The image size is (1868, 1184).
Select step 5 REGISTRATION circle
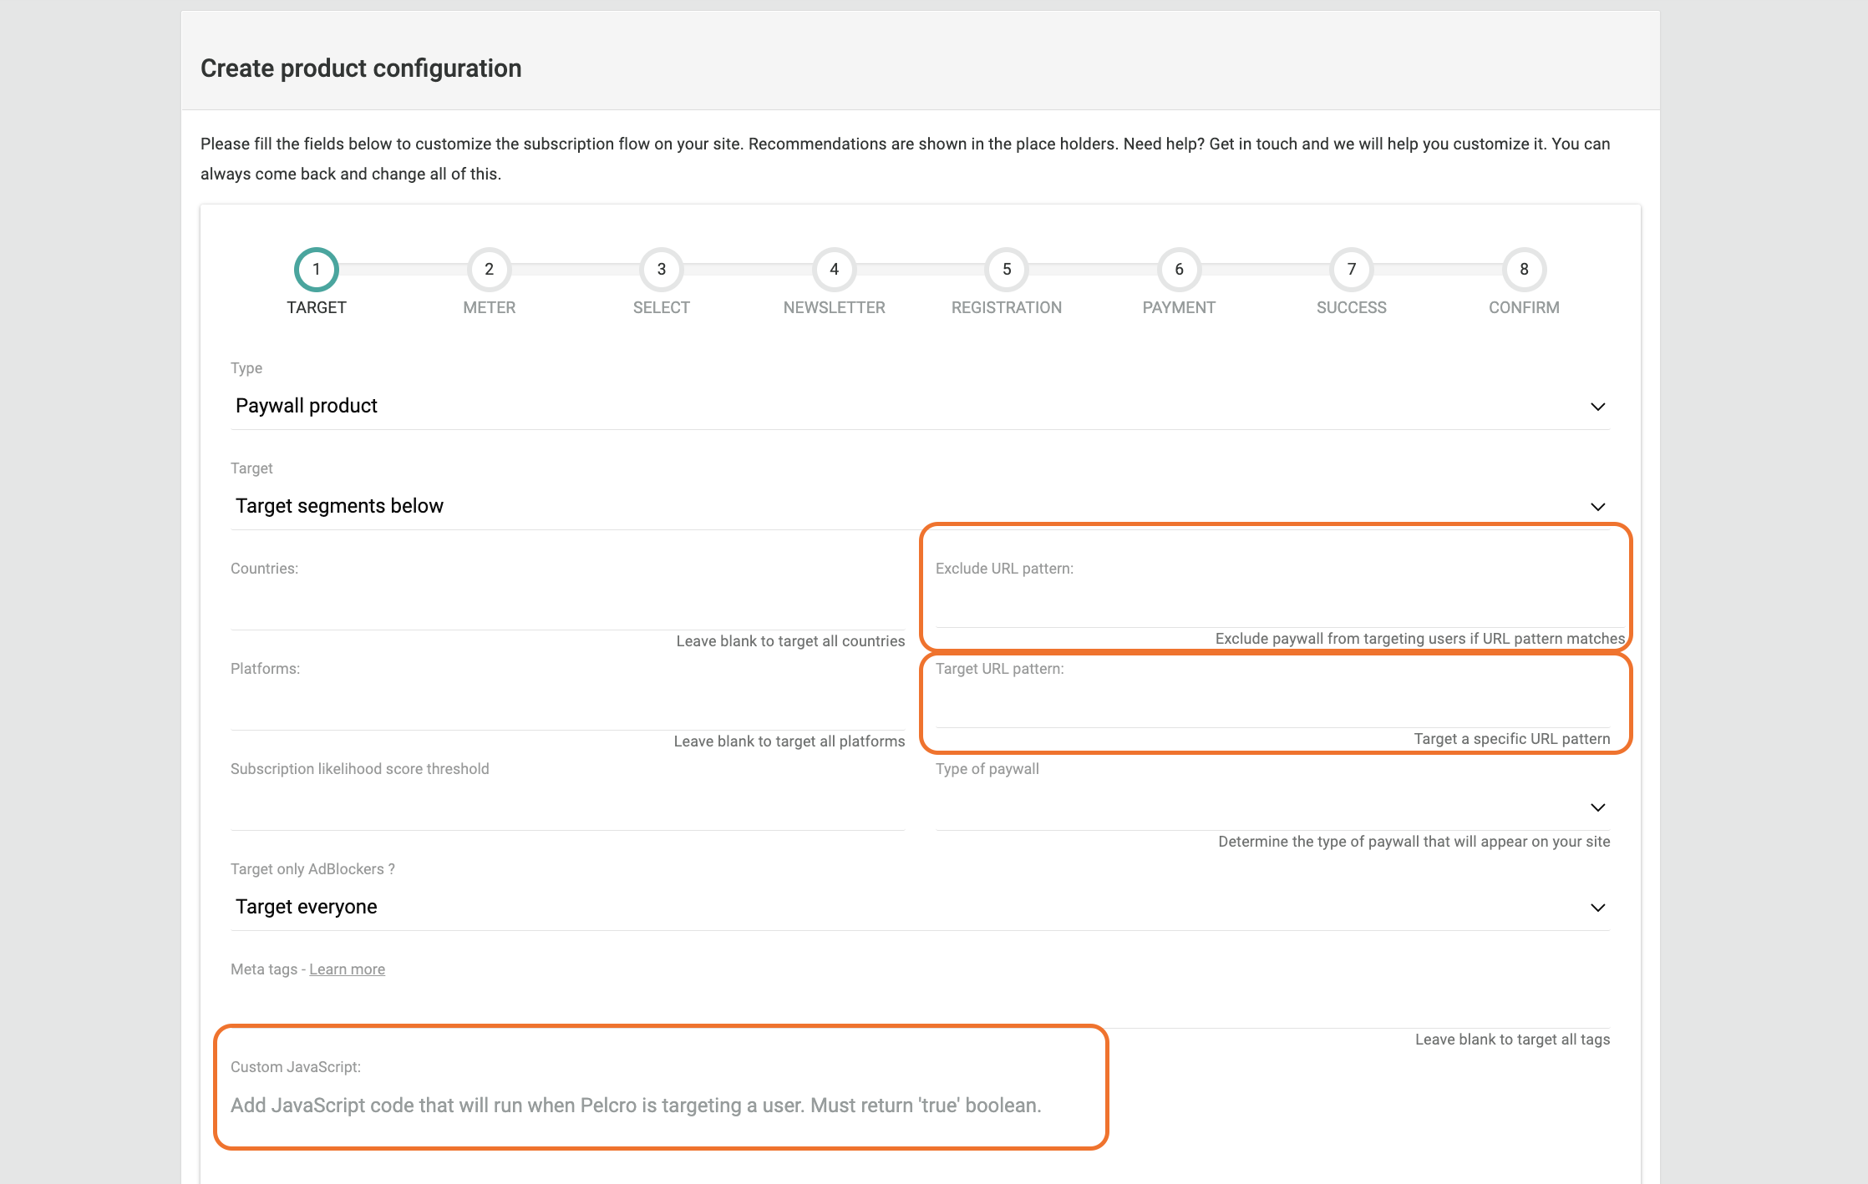tap(1006, 269)
